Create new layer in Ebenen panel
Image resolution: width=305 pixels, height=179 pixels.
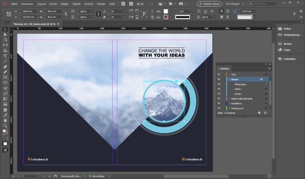(259, 113)
